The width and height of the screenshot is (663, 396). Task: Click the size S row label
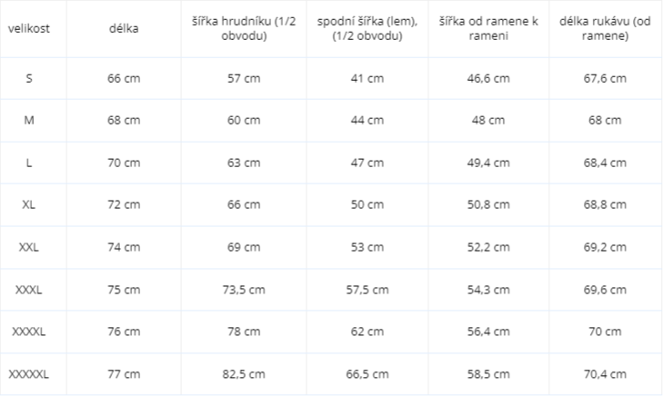29,78
